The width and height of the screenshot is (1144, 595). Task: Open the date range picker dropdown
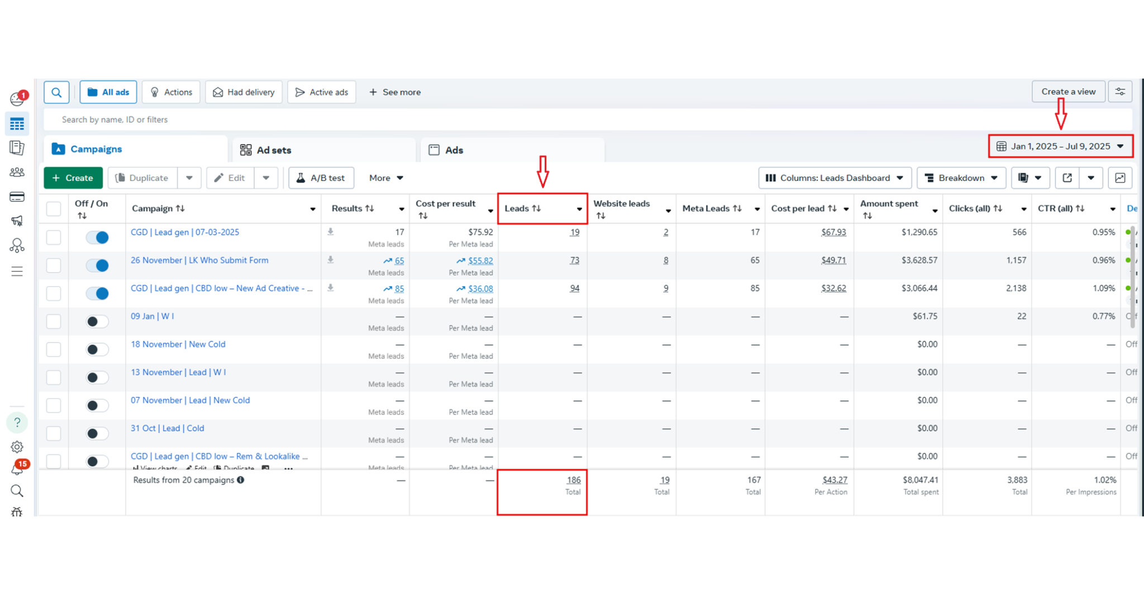tap(1060, 146)
